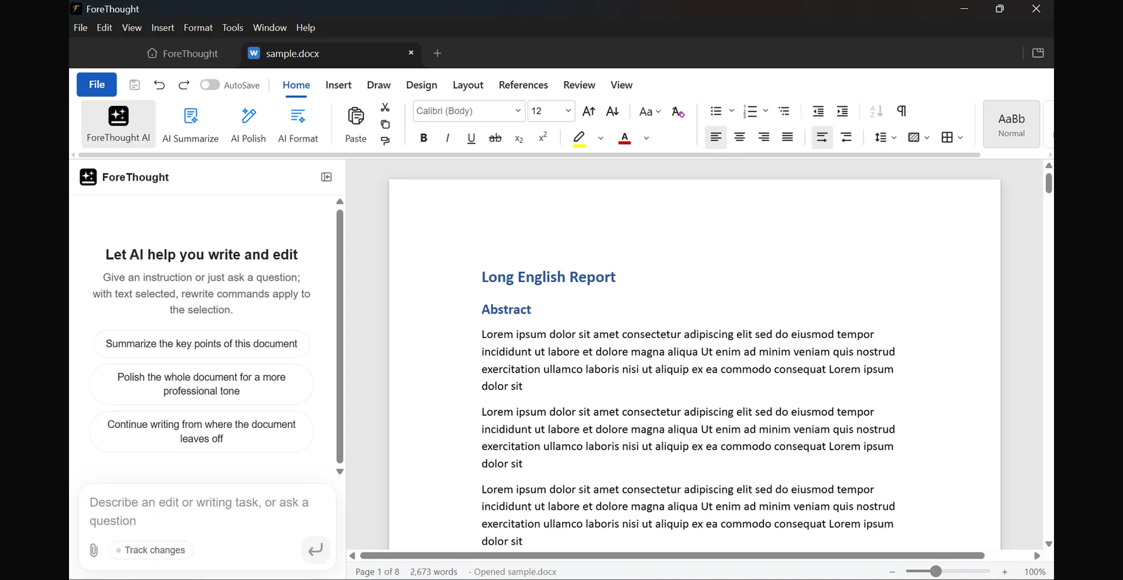Apply yellow text highlight color
Screen dimensions: 1123x580
[x=579, y=139]
